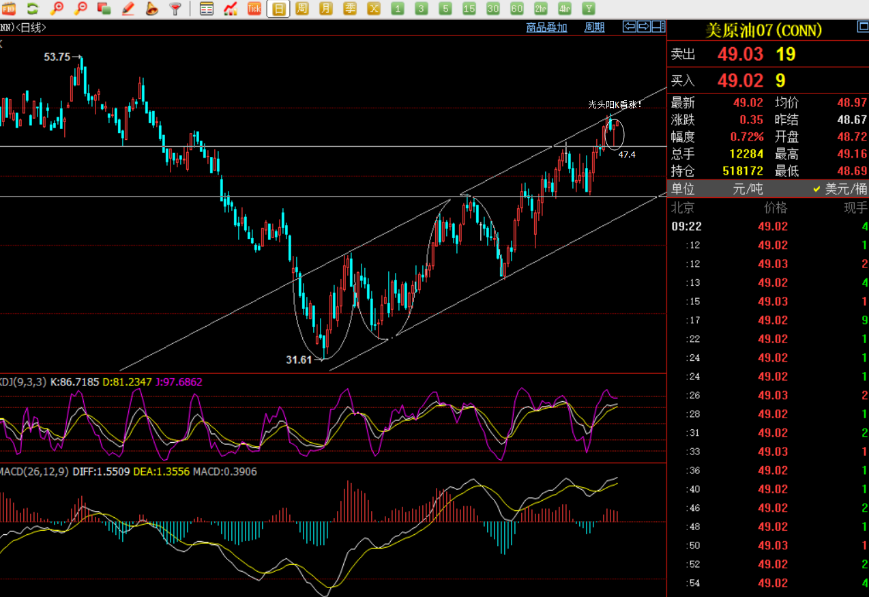Click the F10 info icon in toolbar
Image resolution: width=869 pixels, height=597 pixels.
point(10,9)
